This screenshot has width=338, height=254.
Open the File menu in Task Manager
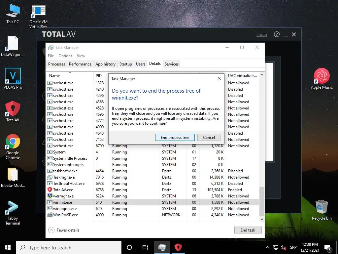tap(51, 56)
